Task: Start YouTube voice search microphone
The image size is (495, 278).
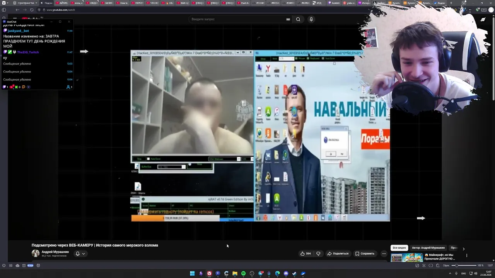Action: click(x=311, y=19)
